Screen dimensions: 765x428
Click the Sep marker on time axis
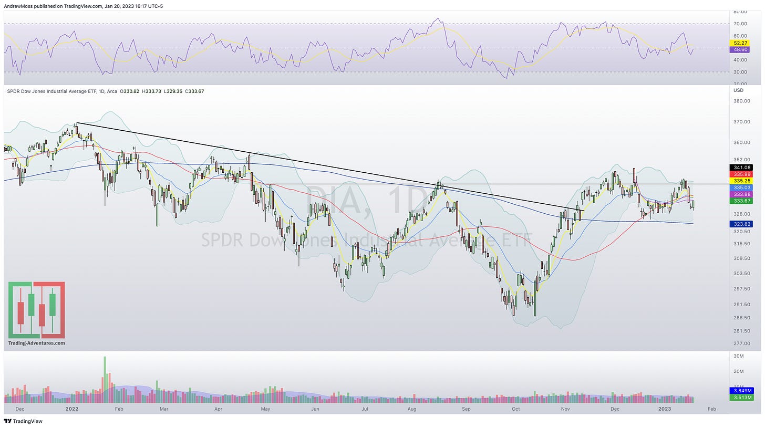pos(466,408)
